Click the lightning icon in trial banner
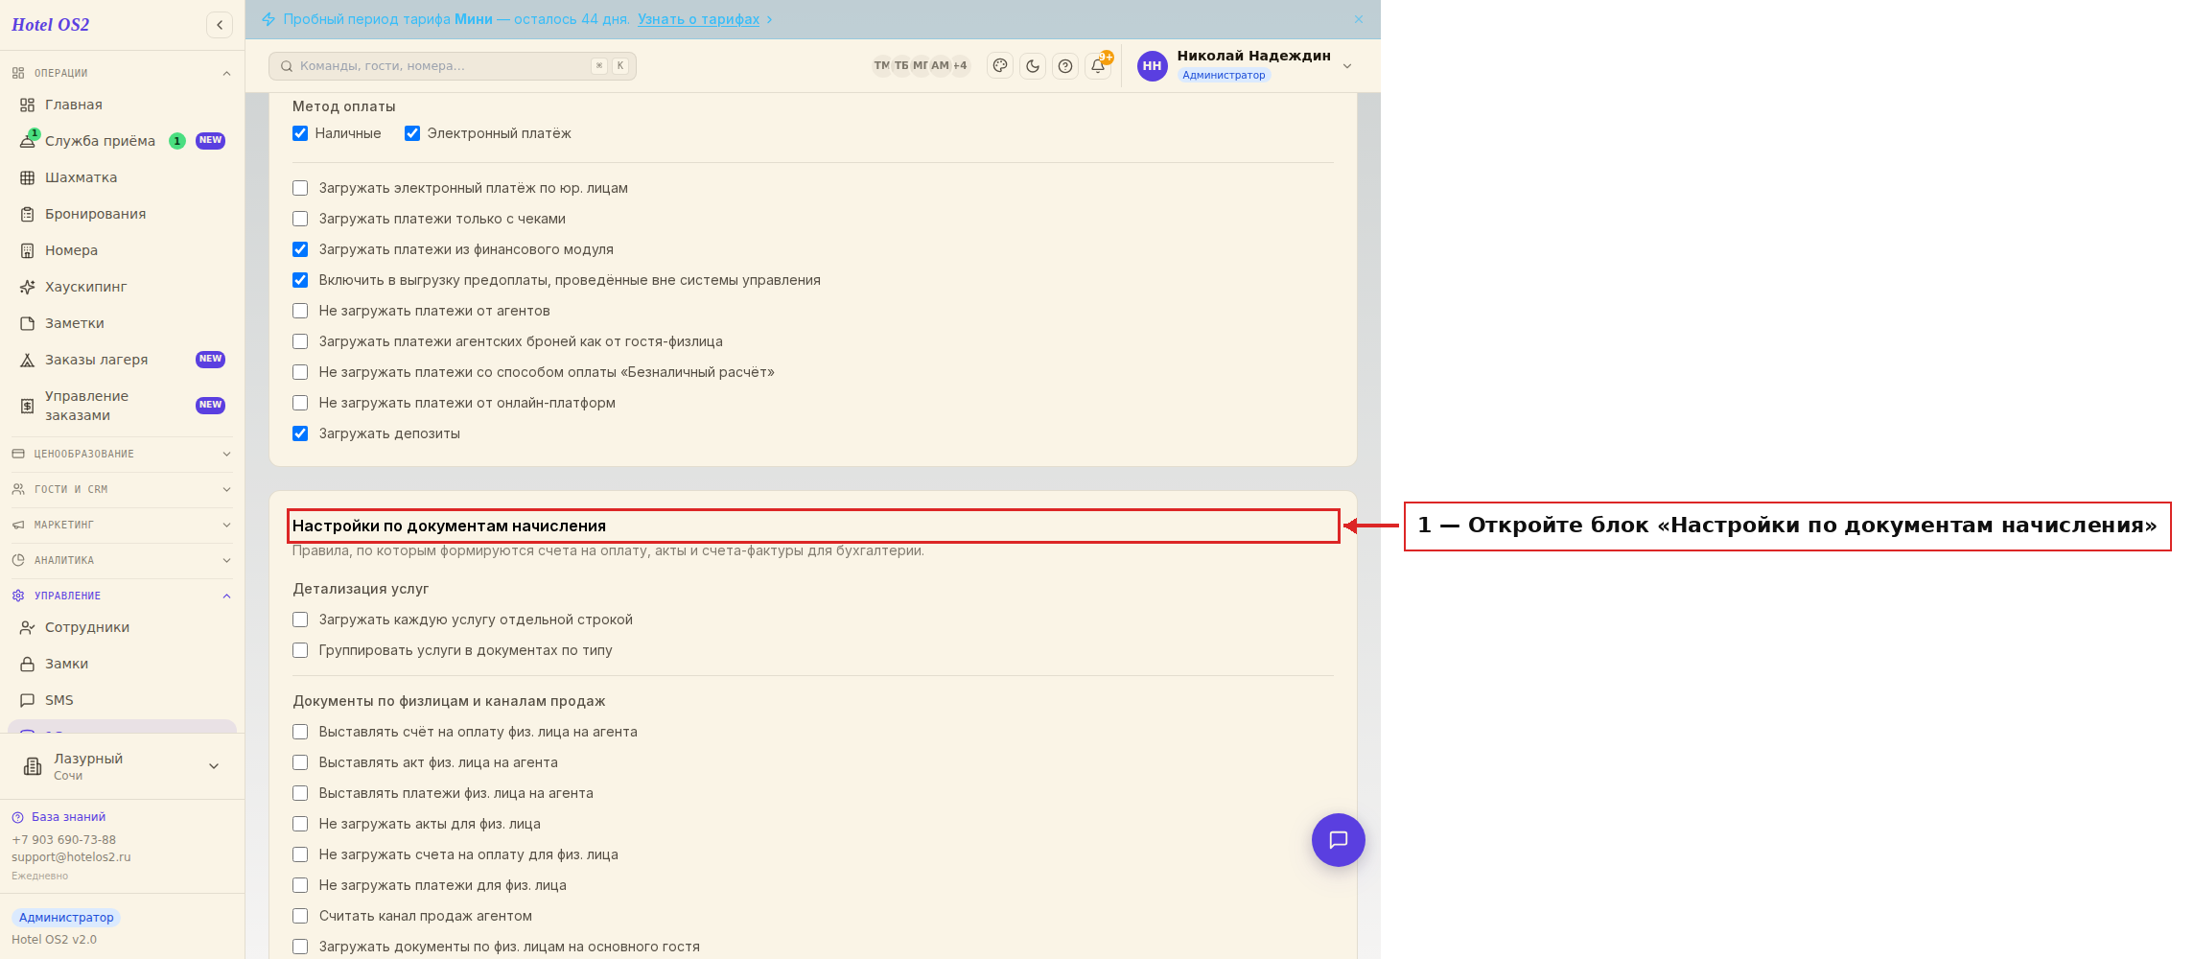 click(x=268, y=19)
